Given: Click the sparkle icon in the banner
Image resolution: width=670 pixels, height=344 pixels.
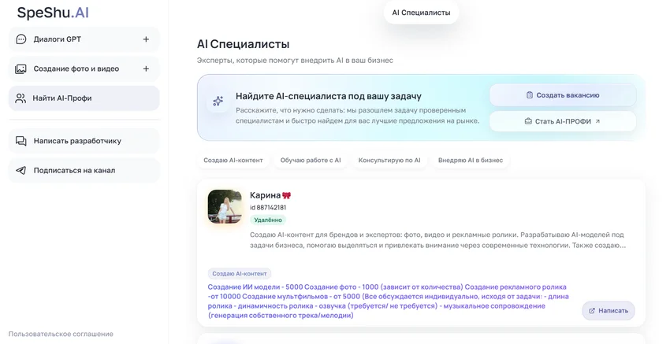Looking at the screenshot, I should click(218, 101).
